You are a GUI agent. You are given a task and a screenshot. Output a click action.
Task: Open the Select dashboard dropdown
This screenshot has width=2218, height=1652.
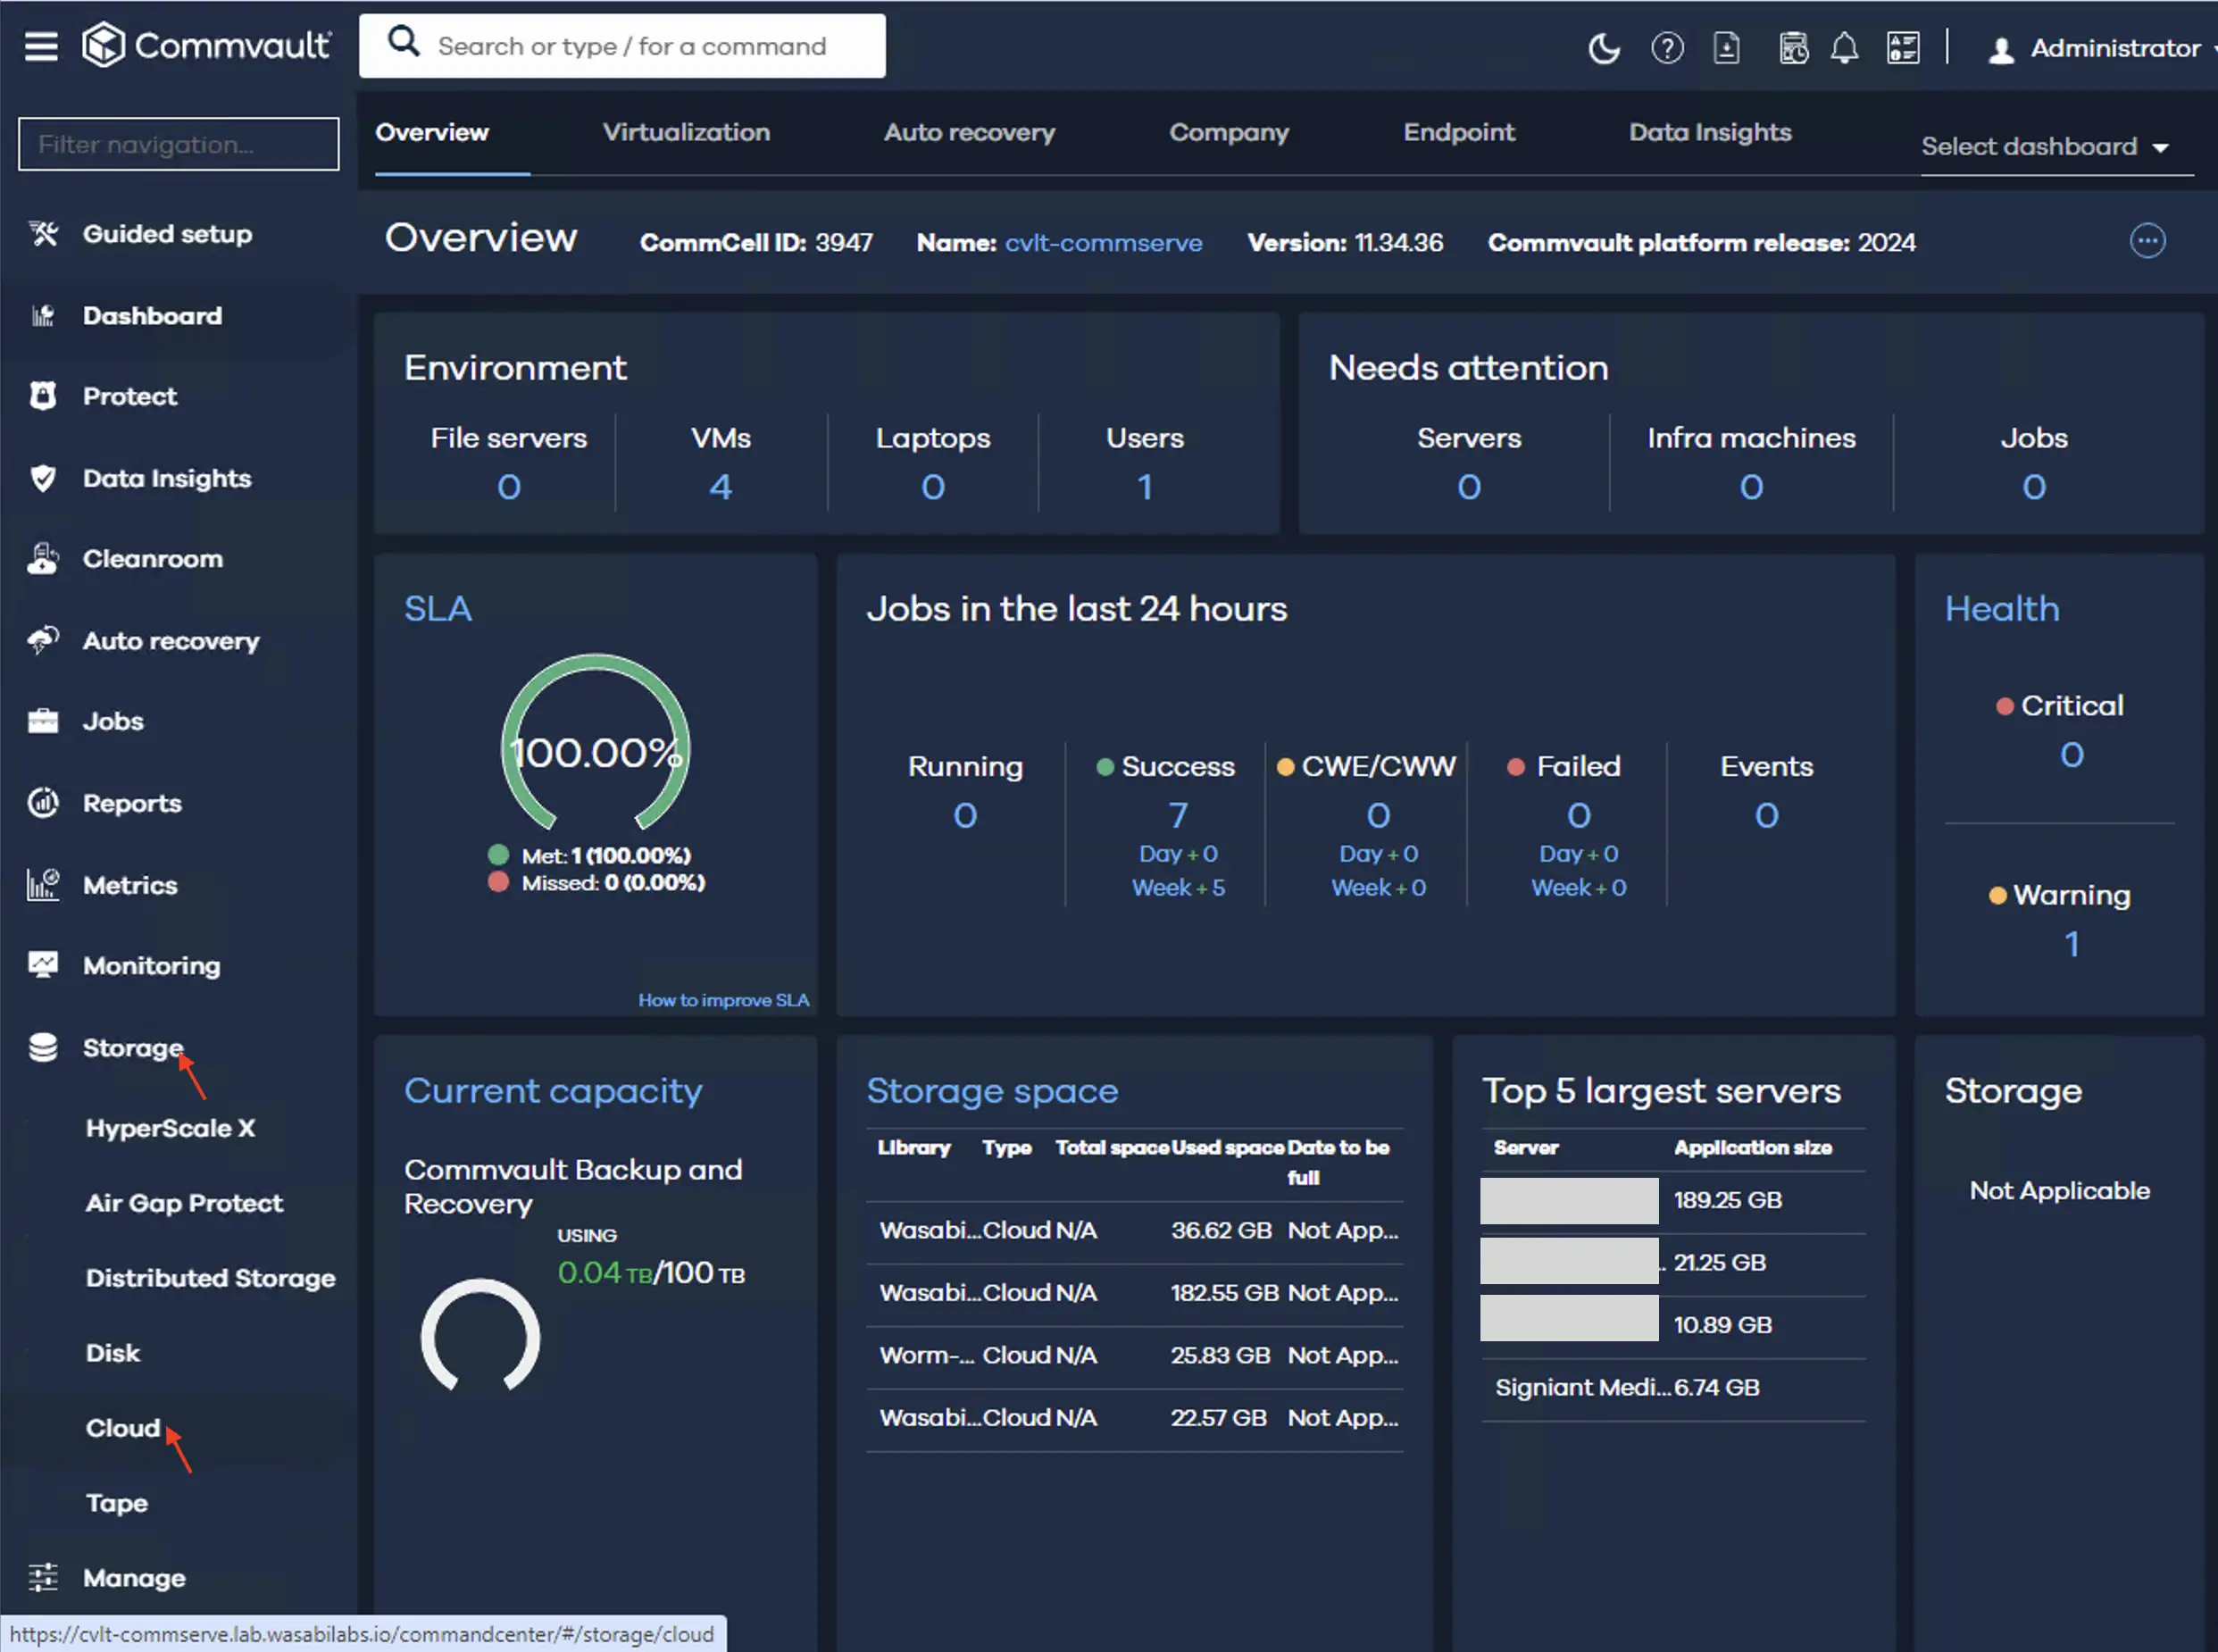pos(2046,146)
